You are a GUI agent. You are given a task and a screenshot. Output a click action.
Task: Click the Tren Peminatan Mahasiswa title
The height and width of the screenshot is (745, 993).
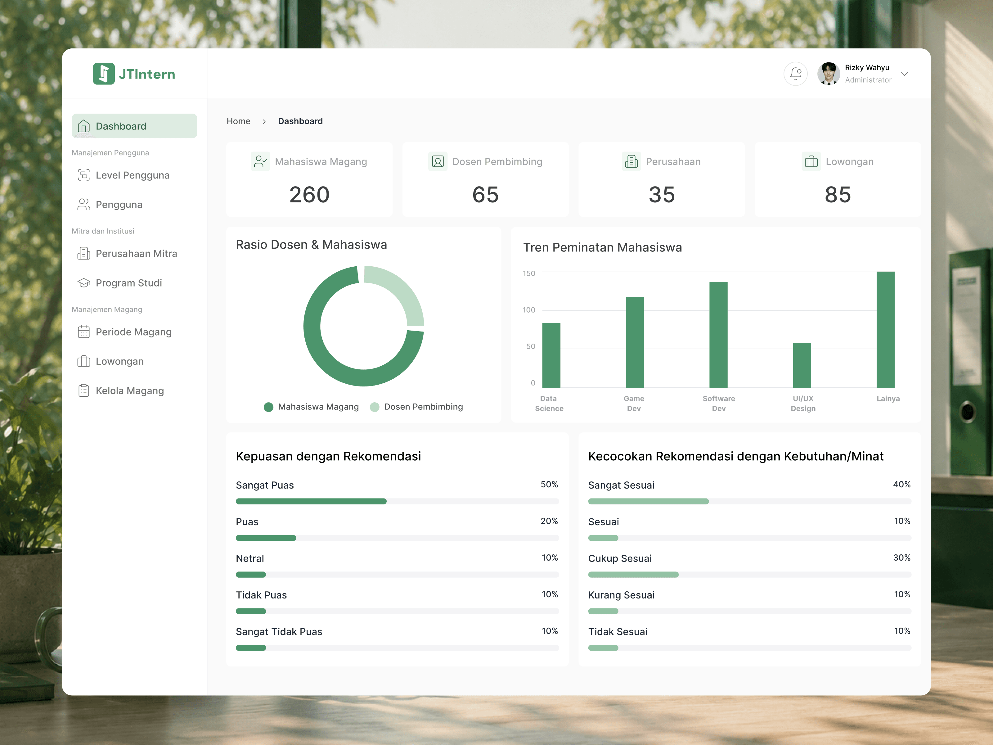click(x=602, y=247)
